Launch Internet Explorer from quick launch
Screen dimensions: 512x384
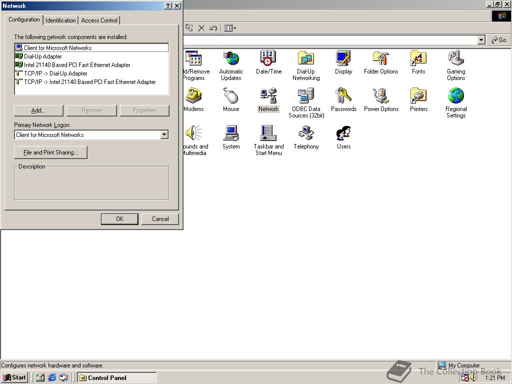coord(52,378)
